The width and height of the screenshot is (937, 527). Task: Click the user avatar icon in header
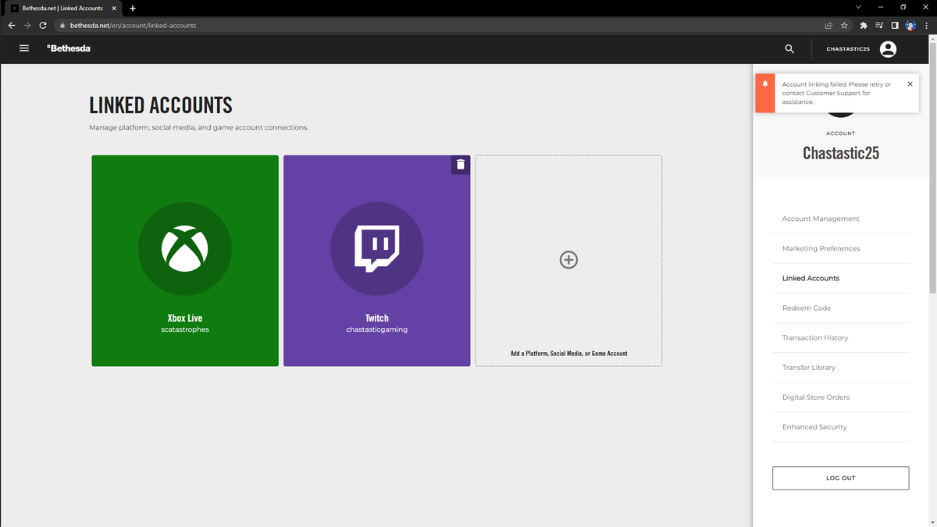(x=888, y=48)
